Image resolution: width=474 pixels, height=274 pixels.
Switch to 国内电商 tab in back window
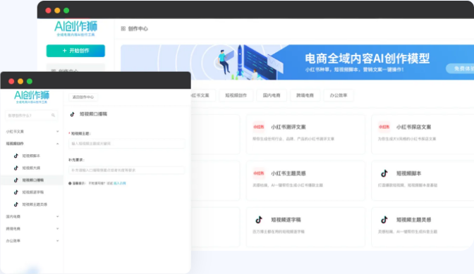tap(272, 95)
